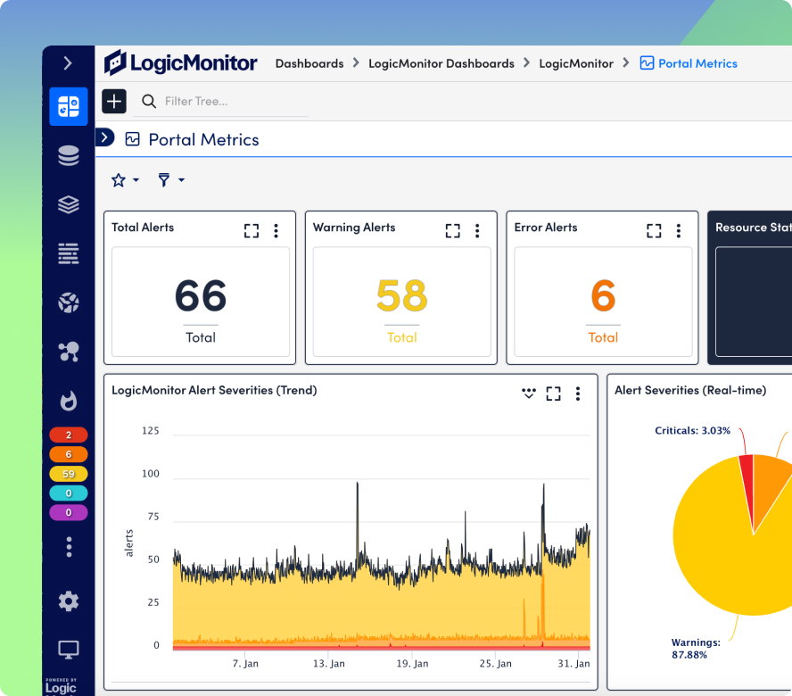
Task: Open Error Alerts widget options menu
Action: point(679,231)
